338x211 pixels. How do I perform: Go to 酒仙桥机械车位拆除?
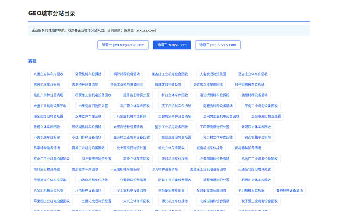coord(215,95)
